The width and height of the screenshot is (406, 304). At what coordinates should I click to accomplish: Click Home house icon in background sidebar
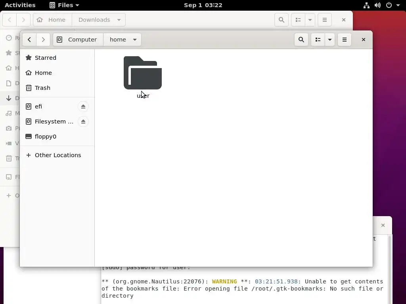[9, 68]
